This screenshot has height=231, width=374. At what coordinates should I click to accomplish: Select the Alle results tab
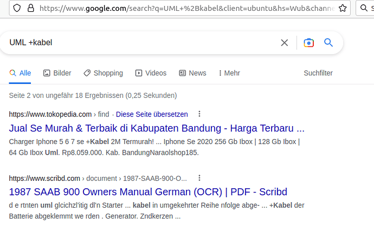click(20, 73)
